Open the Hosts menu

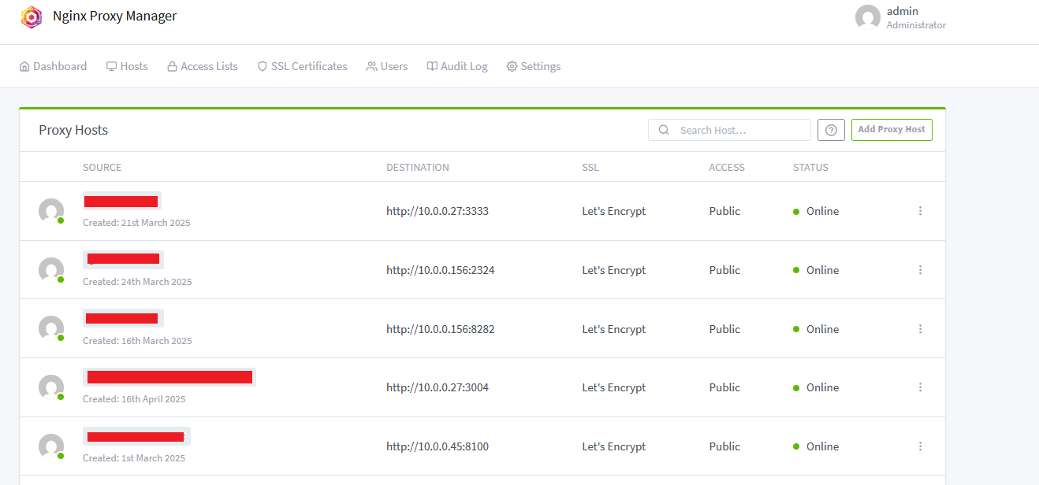point(127,67)
